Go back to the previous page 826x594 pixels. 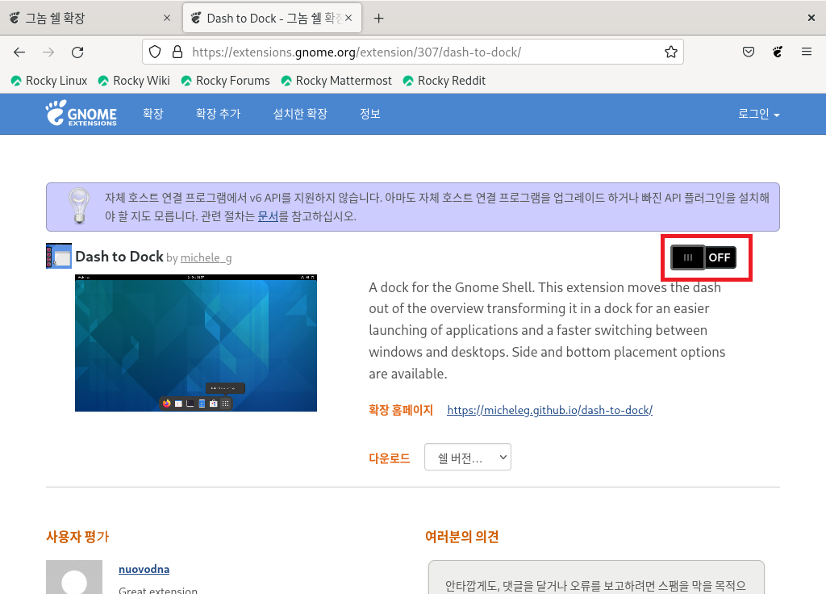[19, 52]
